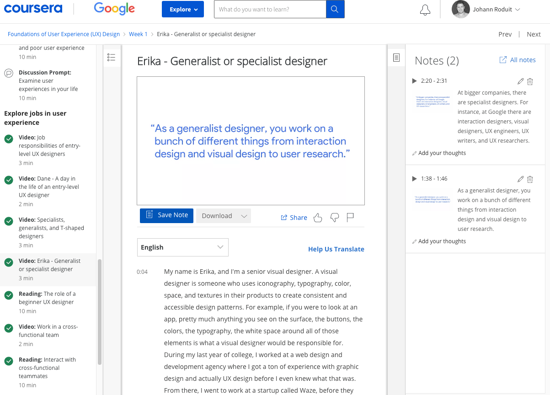Open the Download dropdown arrow
The width and height of the screenshot is (550, 395).
click(244, 216)
